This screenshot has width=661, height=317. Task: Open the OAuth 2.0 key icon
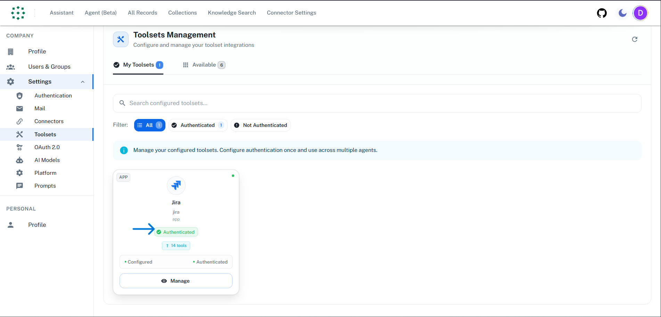coord(19,147)
